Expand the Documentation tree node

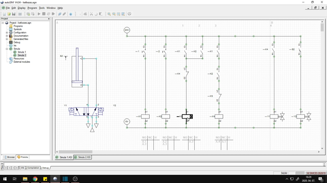tap(7, 36)
